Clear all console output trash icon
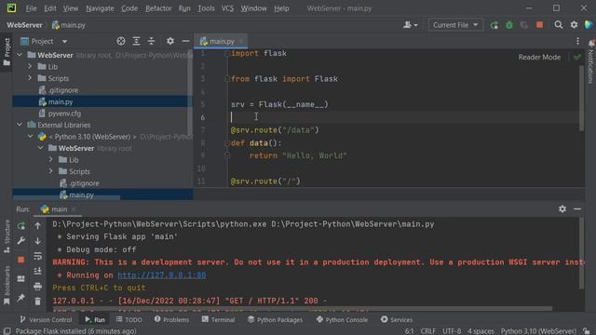 (37, 301)
